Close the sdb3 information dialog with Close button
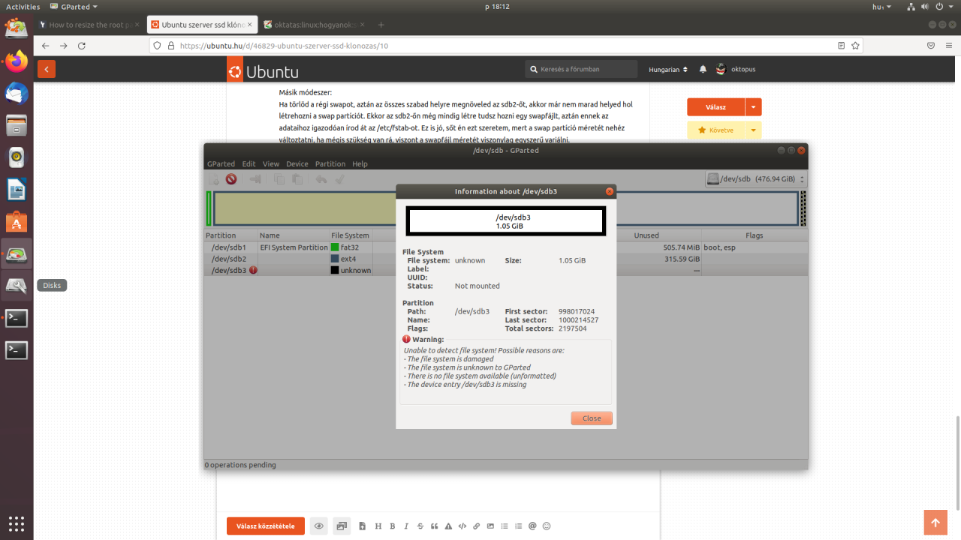The height and width of the screenshot is (540, 961). tap(592, 418)
